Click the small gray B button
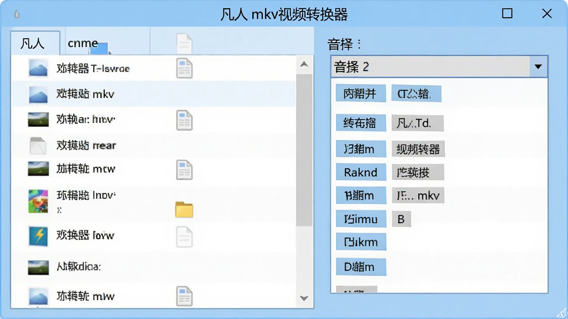 click(402, 219)
